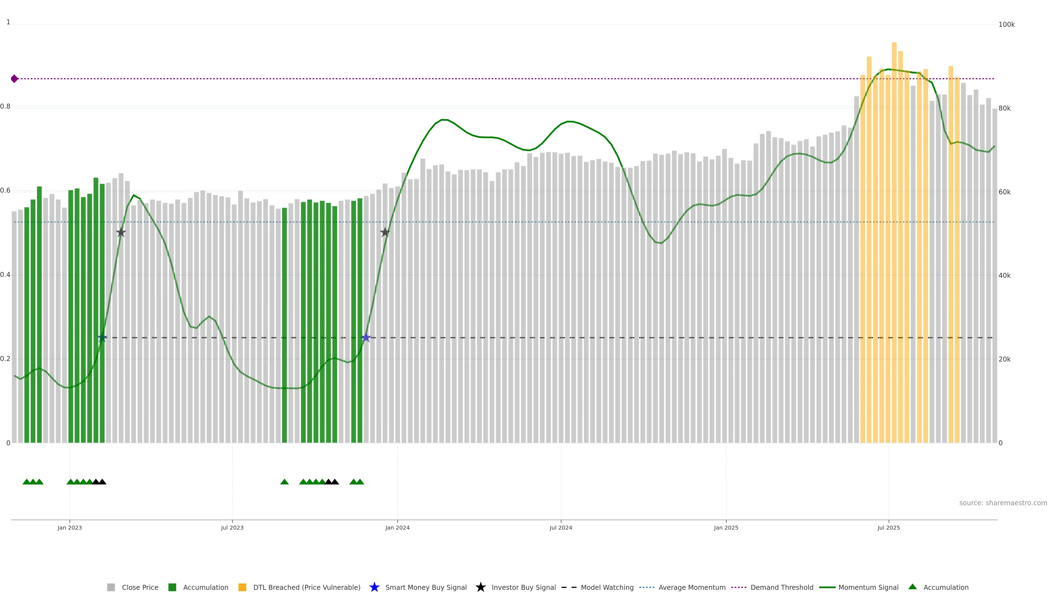Toggle the Demand Threshold legend entry

(x=781, y=588)
